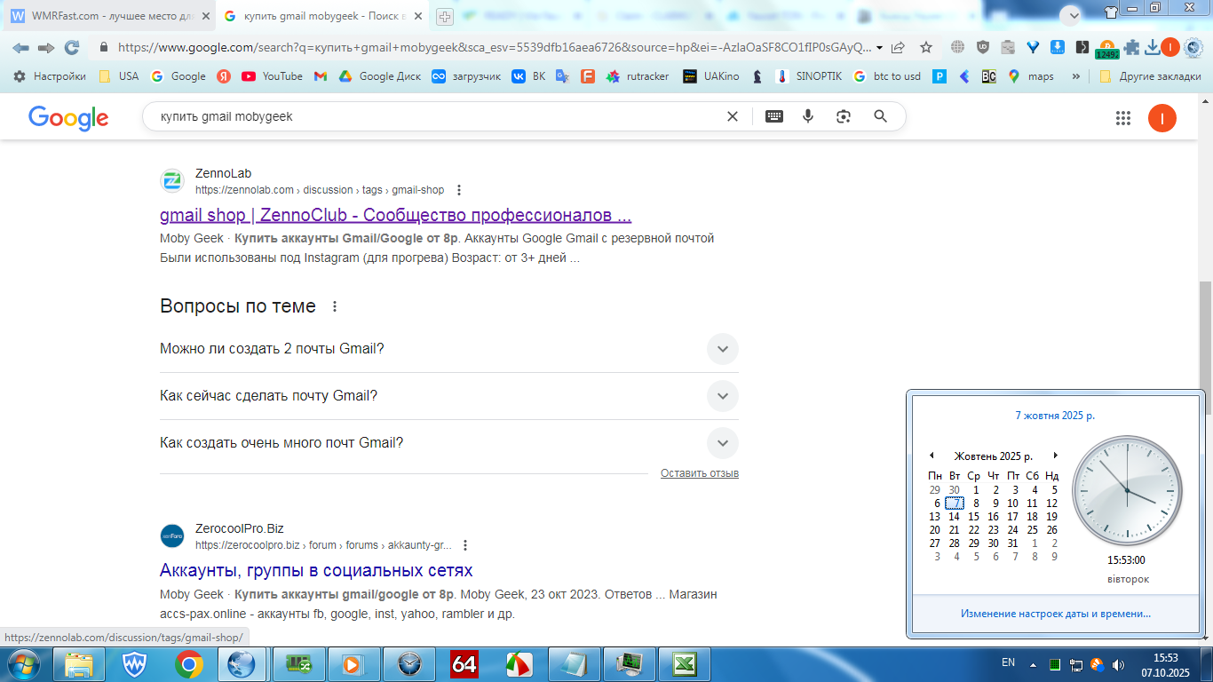Open the Настройки bookmark
Screen dimensions: 1213x682
coord(50,76)
